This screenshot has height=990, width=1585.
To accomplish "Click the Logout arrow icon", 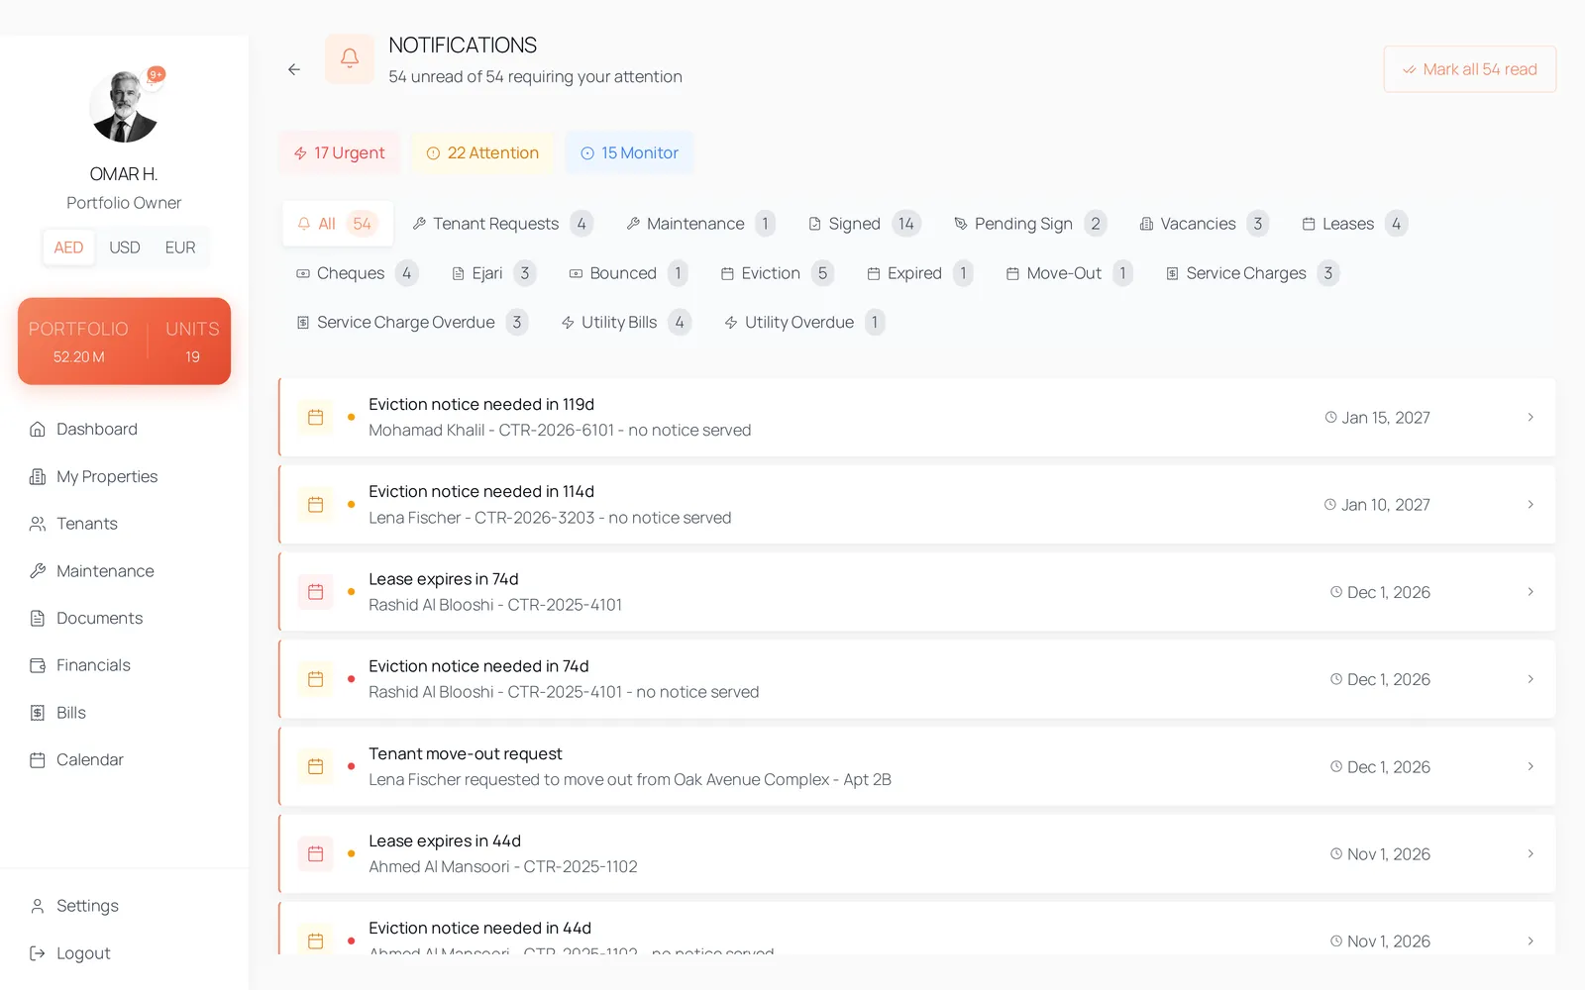I will point(38,953).
